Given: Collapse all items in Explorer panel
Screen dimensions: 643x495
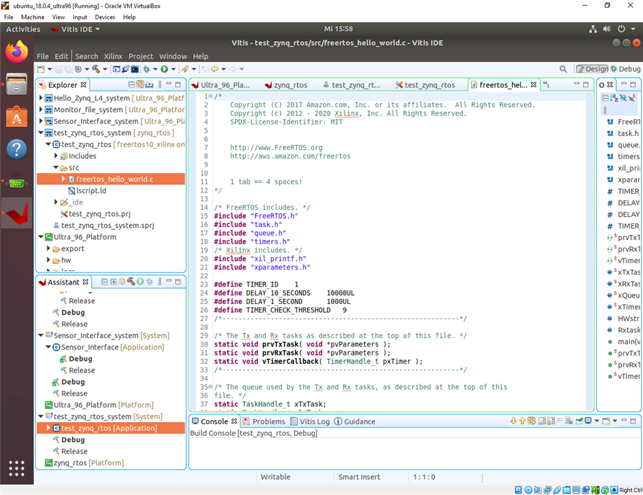Looking at the screenshot, I should (132, 85).
